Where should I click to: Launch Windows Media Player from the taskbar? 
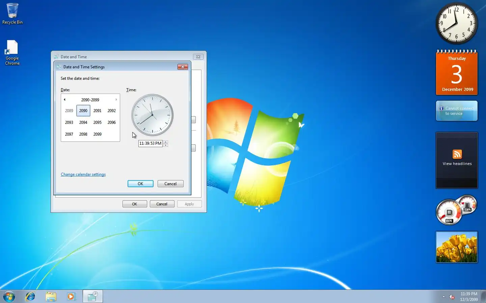click(x=71, y=297)
